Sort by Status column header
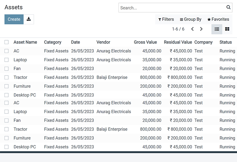 click(225, 42)
